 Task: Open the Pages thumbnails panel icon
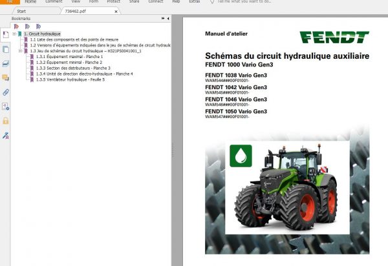5,50
